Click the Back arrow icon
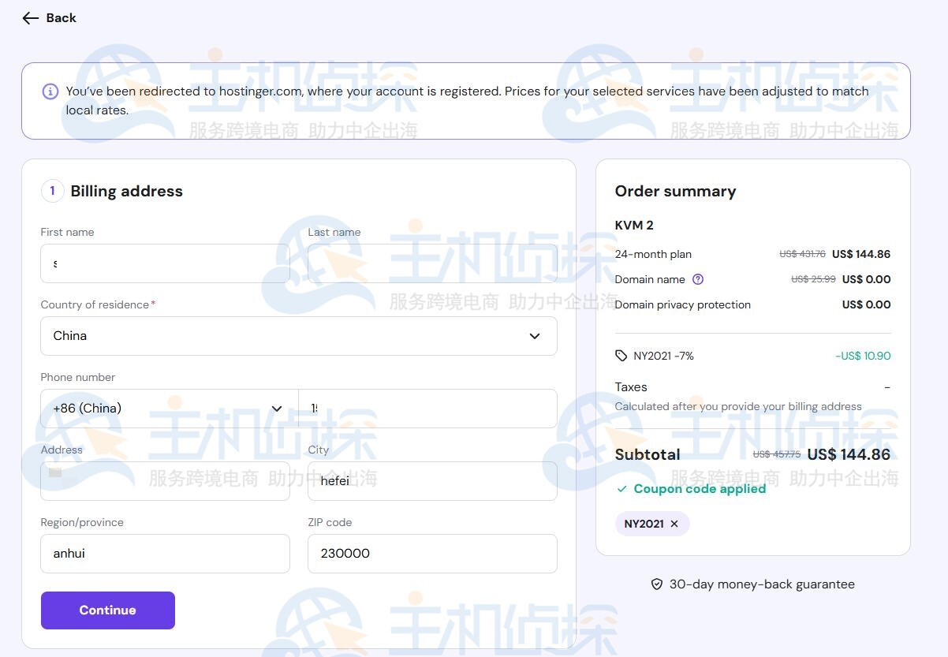Screen dimensions: 948x657 pos(30,18)
